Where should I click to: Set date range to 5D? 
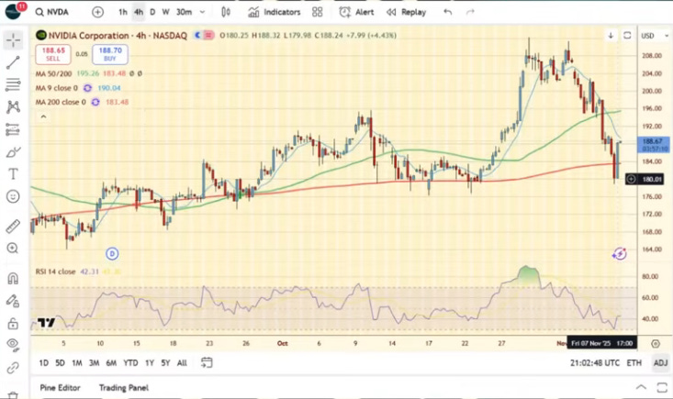60,363
